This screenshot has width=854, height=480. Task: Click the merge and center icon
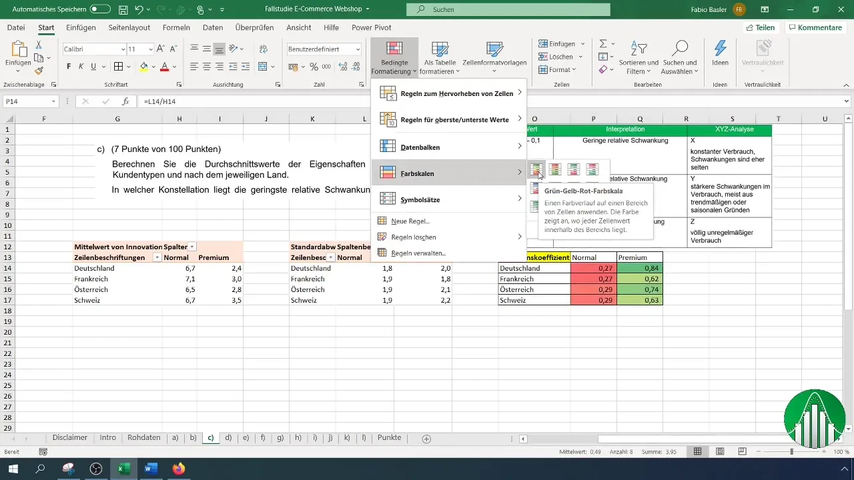pos(263,66)
